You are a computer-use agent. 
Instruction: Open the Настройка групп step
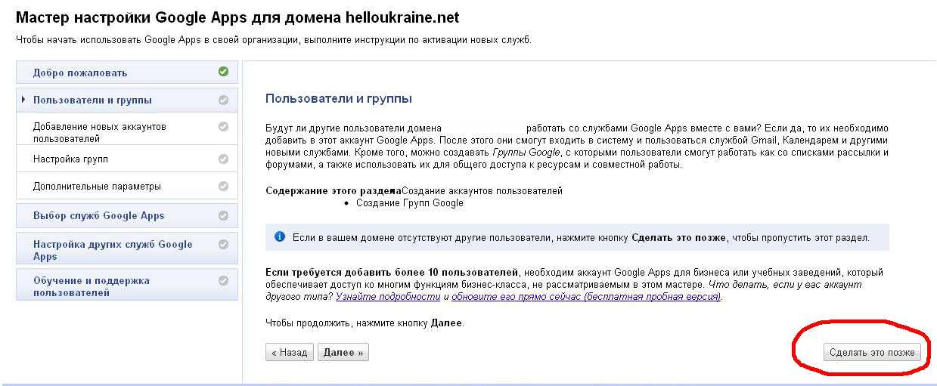(x=127, y=159)
